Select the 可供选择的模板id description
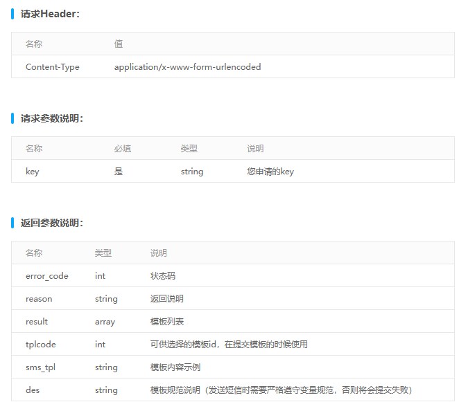The image size is (459, 402). point(229,344)
